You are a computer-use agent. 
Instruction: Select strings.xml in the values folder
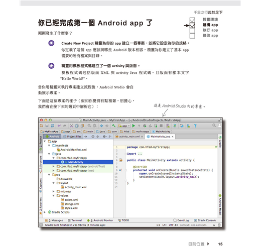pos(70,204)
